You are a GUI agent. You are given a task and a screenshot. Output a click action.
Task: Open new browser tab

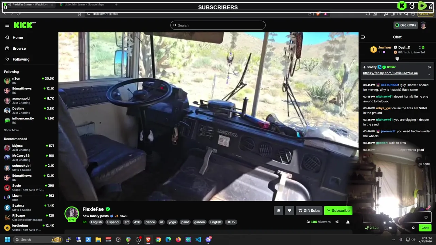click(116, 4)
